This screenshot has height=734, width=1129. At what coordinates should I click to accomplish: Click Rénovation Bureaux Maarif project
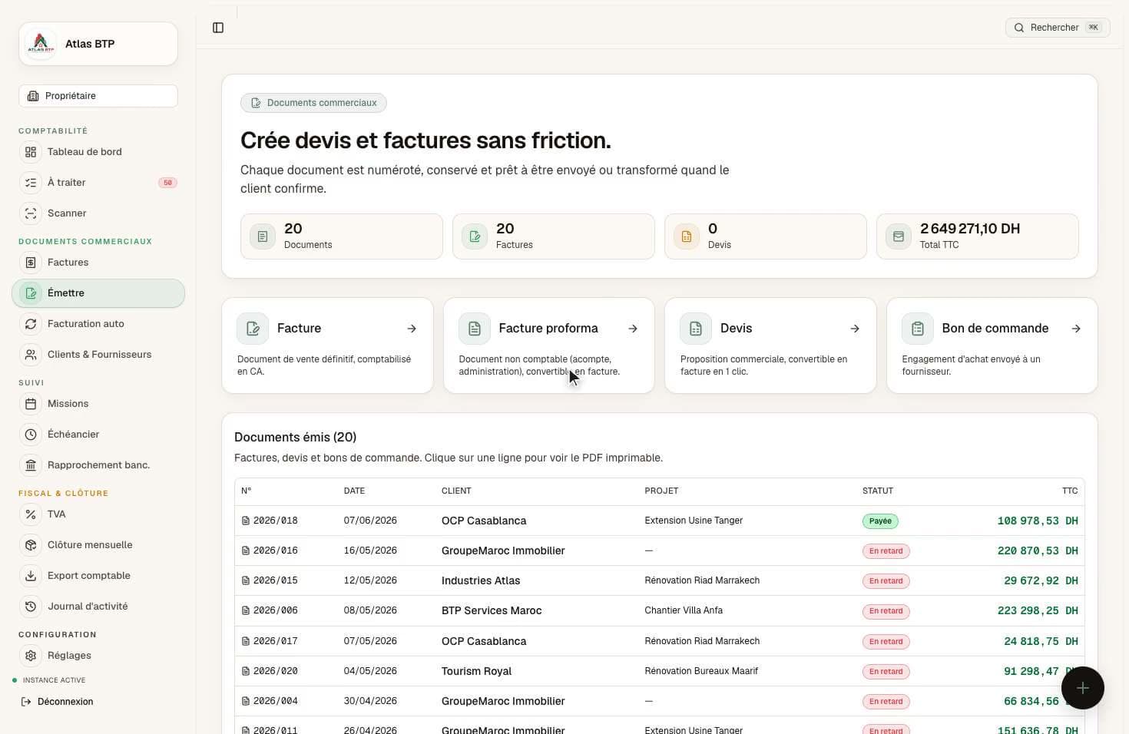pos(701,671)
